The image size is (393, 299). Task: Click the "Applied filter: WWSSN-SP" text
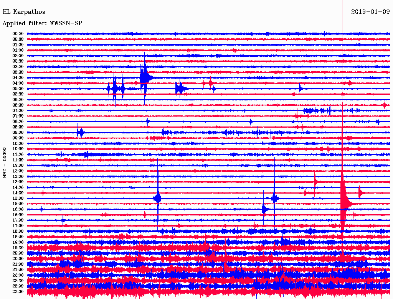pos(42,23)
